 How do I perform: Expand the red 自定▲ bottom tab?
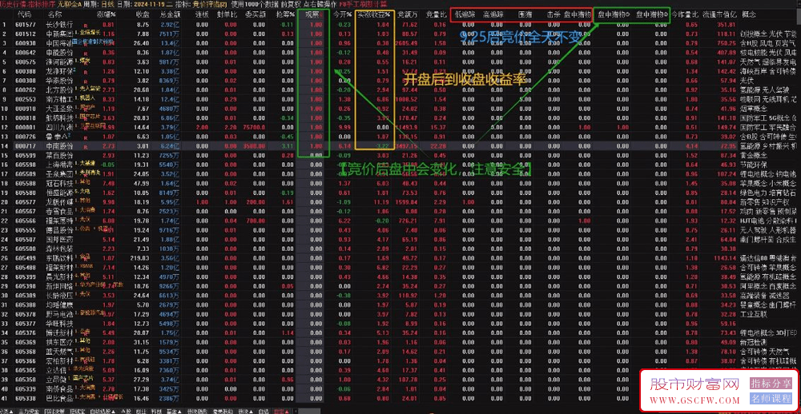pos(281,411)
